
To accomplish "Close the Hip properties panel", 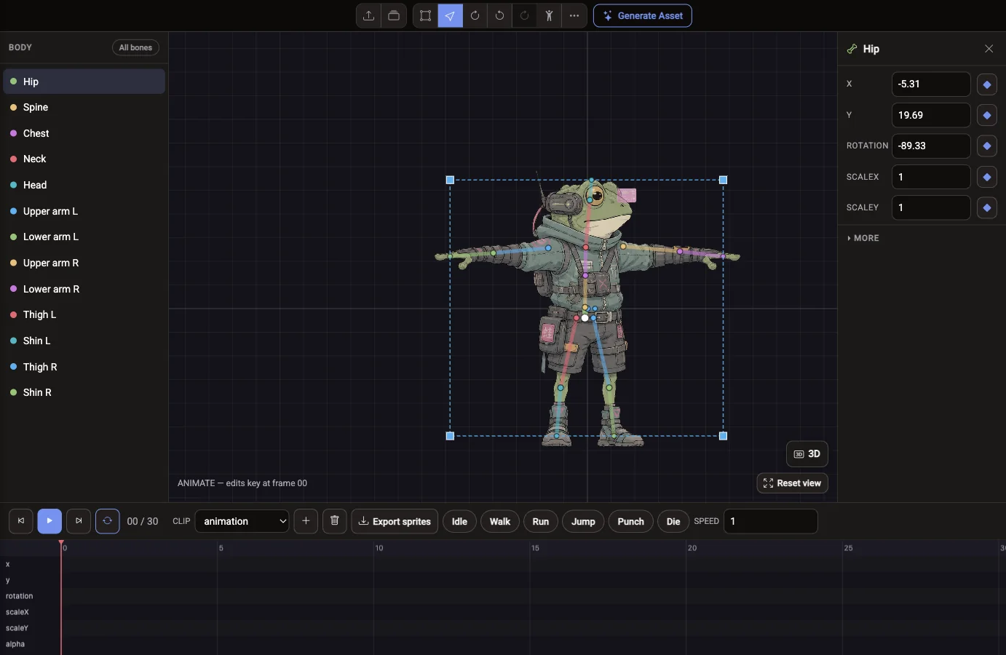I will pos(989,49).
